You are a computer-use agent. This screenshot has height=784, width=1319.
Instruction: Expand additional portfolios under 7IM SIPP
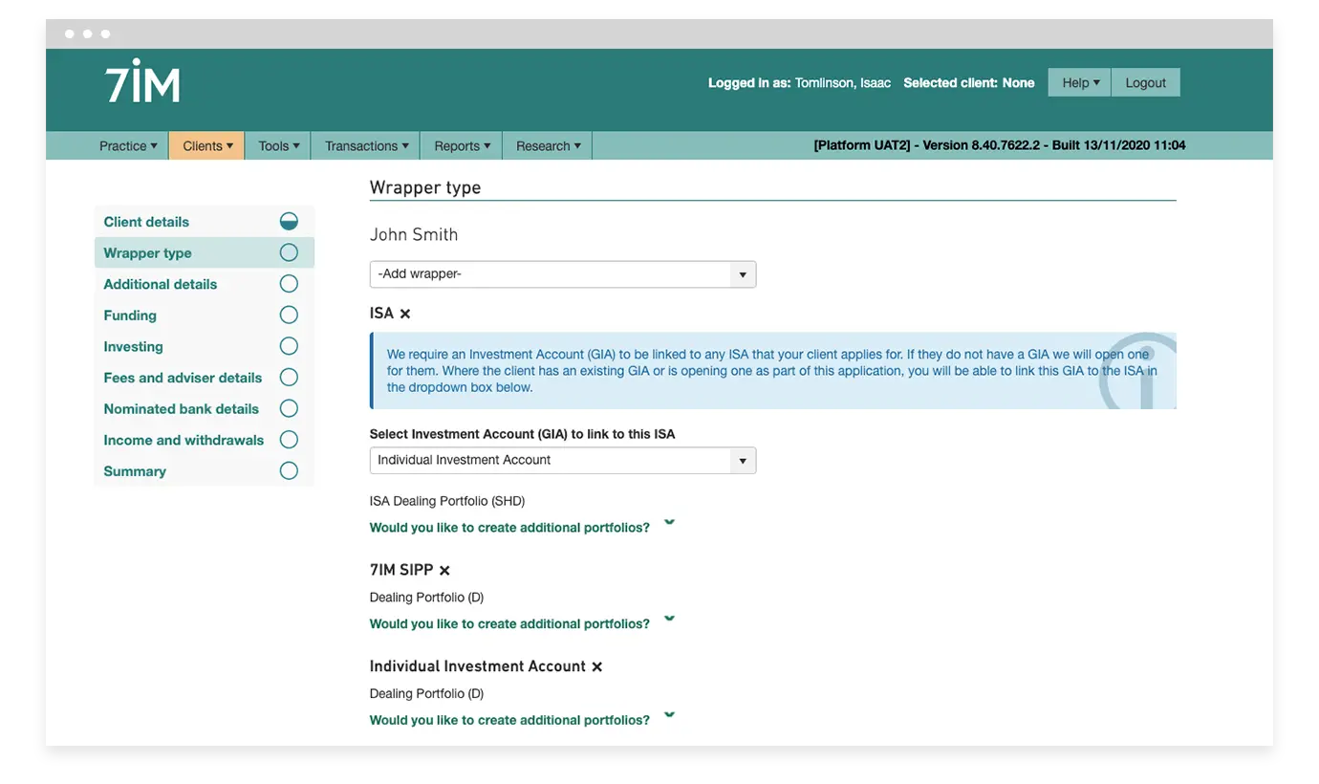point(669,621)
